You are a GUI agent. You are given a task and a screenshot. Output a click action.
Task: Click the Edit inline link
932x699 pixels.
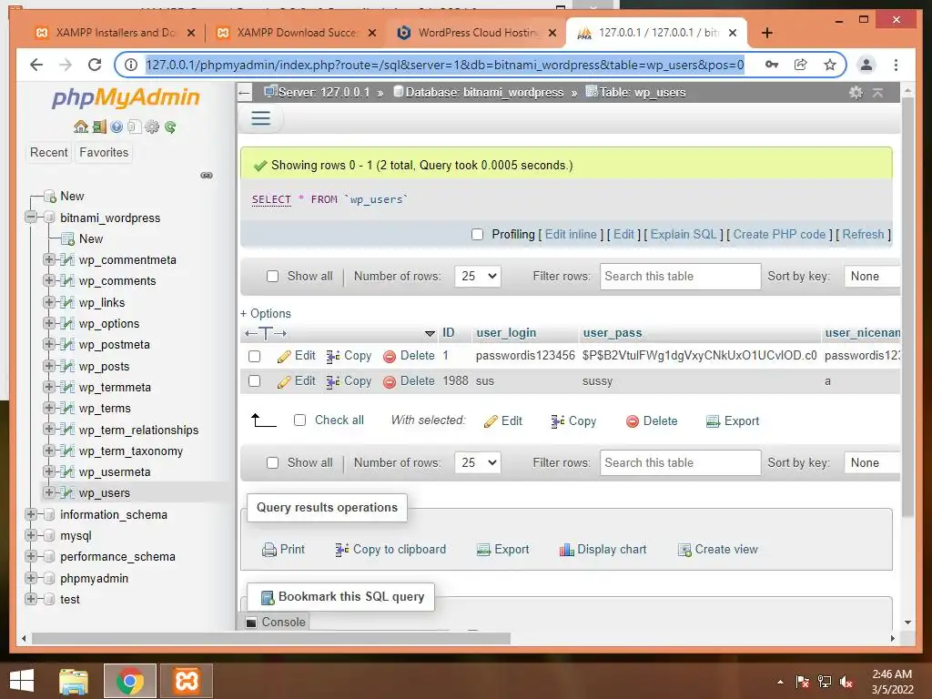(x=571, y=234)
